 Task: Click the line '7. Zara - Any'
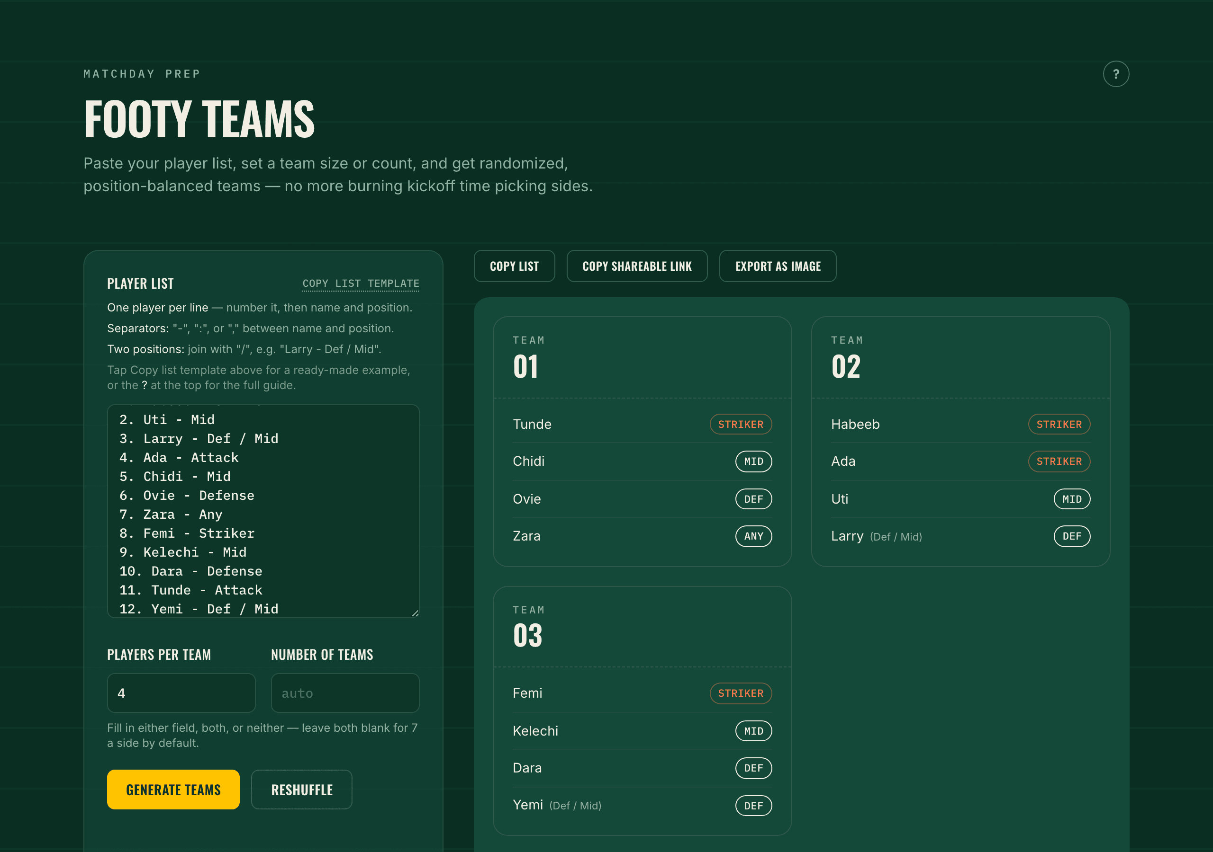click(171, 514)
